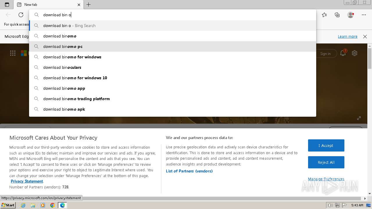The width and height of the screenshot is (372, 209).
Task: Click the I Accept button
Action: click(x=326, y=145)
